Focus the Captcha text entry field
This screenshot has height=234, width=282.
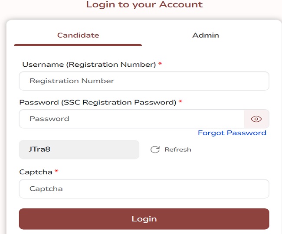coord(144,189)
